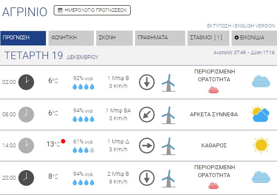Click the north wind arrow at 02:00
Viewport: 277px width, 195px height.
click(x=147, y=82)
